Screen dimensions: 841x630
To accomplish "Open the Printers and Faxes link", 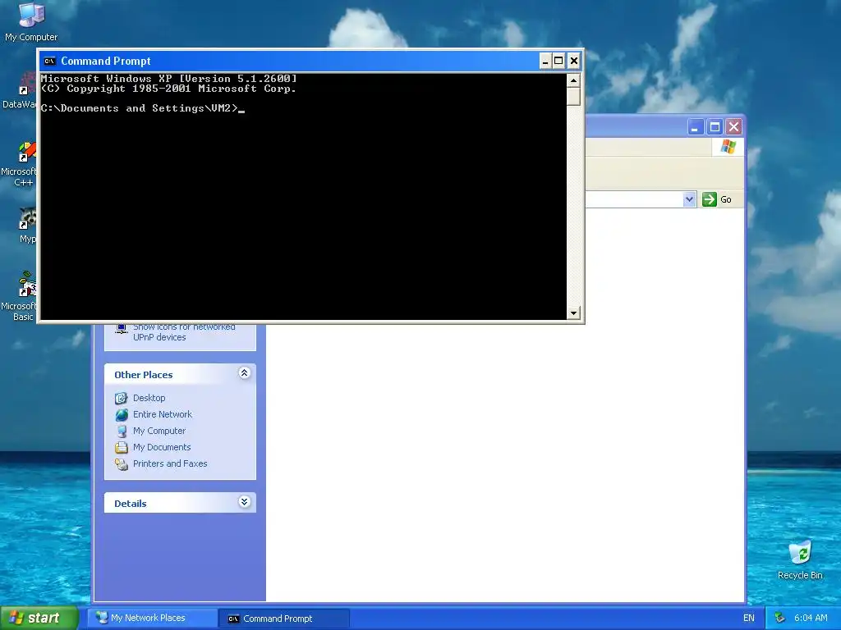I will [170, 464].
